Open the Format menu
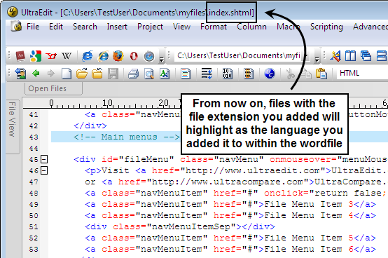 click(x=214, y=27)
